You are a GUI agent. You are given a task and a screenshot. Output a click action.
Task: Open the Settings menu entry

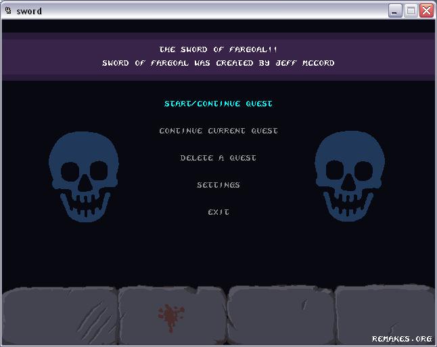tap(218, 185)
